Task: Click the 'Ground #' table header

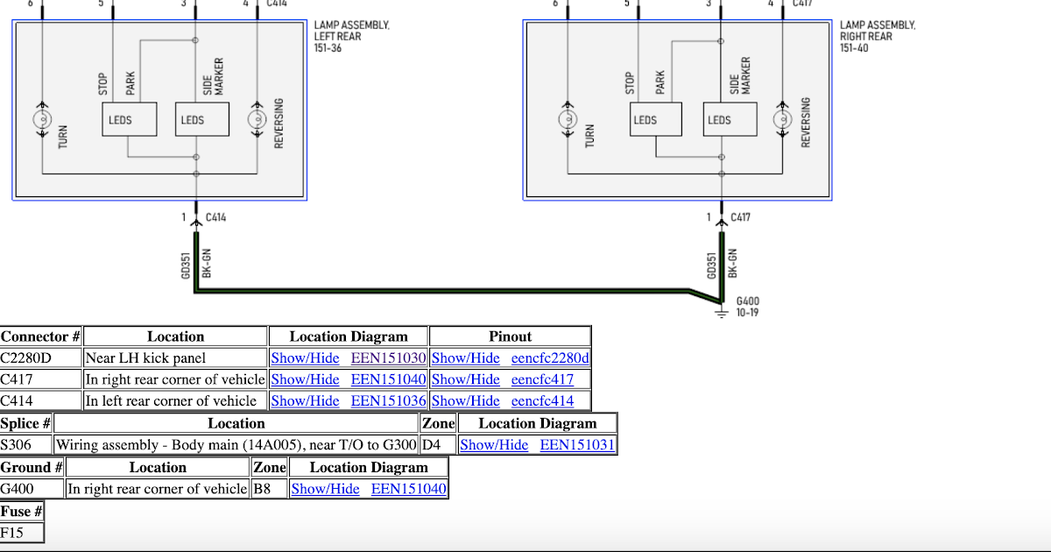Action: 32,467
